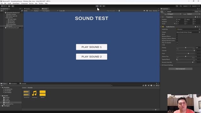The width and height of the screenshot is (201, 113).
Task: Open the Layout dropdown in the top toolbar
Action: pyautogui.click(x=196, y=6)
